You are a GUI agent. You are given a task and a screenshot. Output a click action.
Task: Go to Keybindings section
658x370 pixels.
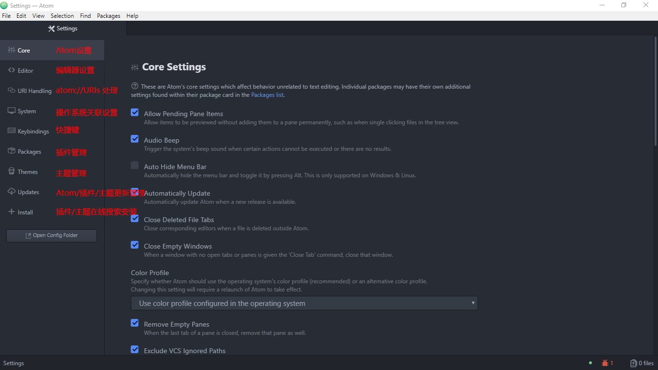tap(52, 131)
